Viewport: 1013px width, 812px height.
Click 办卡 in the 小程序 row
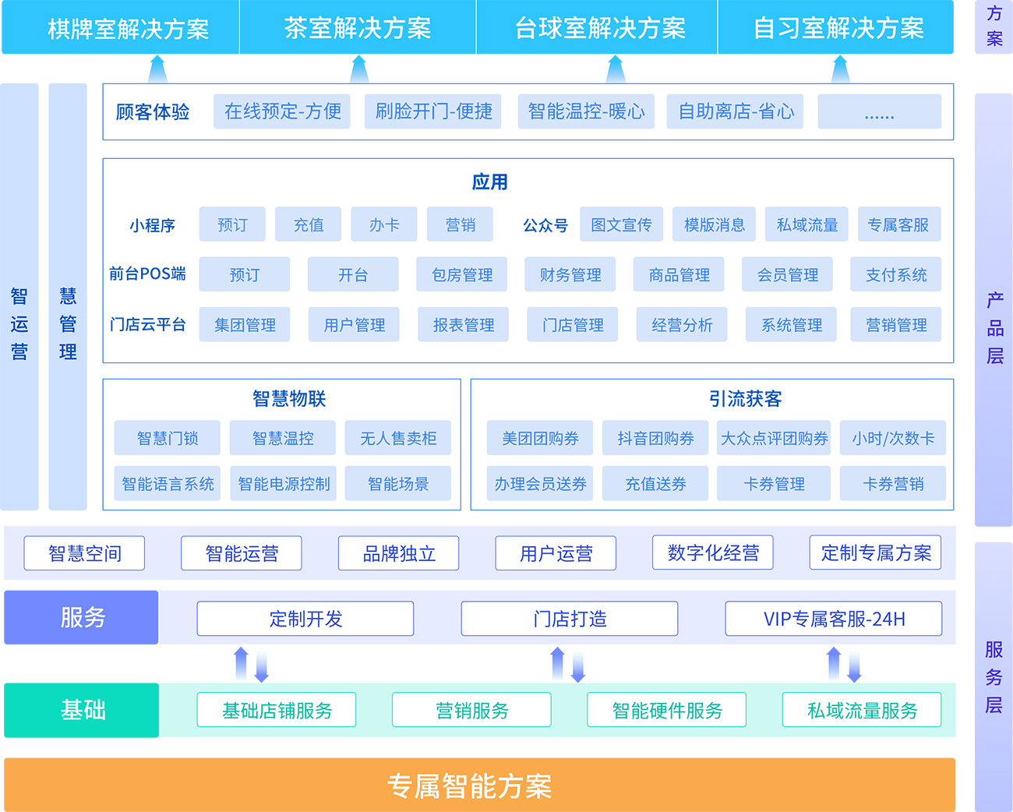point(384,224)
